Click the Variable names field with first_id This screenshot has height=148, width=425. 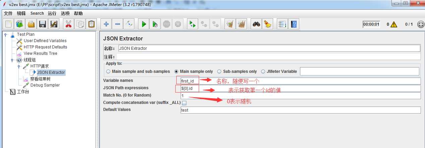300,81
